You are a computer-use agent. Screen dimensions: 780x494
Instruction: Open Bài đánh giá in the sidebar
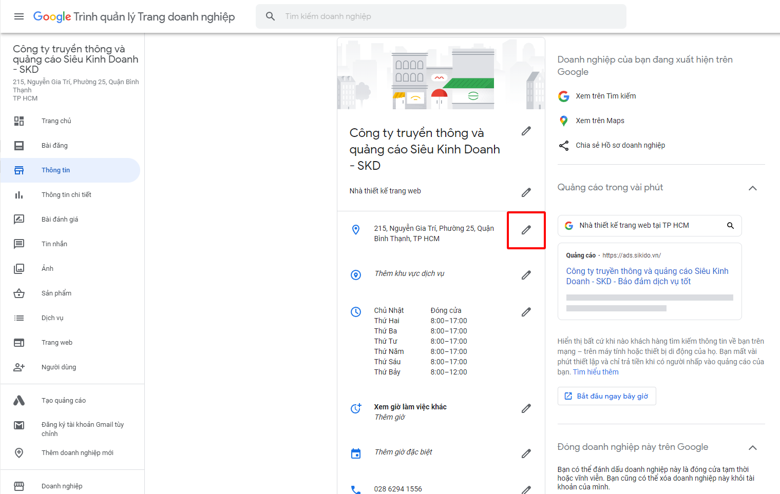60,220
